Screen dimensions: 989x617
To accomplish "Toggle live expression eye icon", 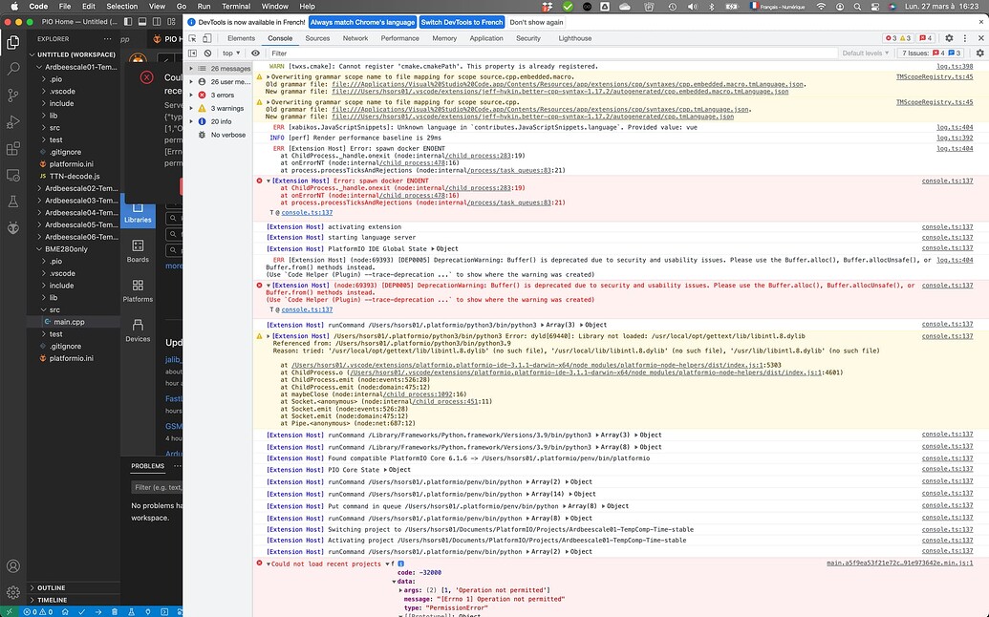I will coord(255,53).
